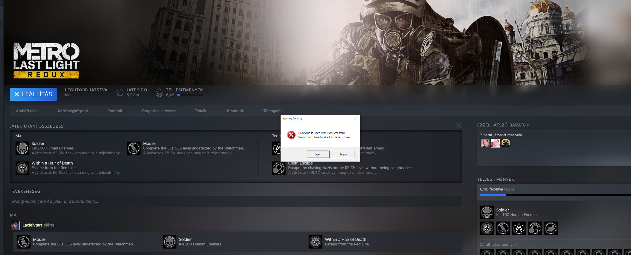The image size is (631, 255).
Task: Click the Soldier skull icon in the summary
Action: (x=22, y=148)
